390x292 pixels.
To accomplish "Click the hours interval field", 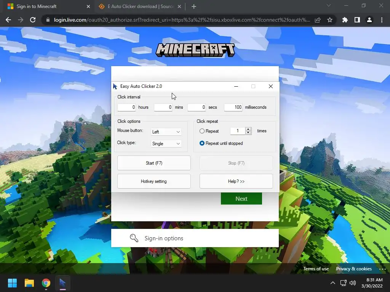I will (126, 107).
